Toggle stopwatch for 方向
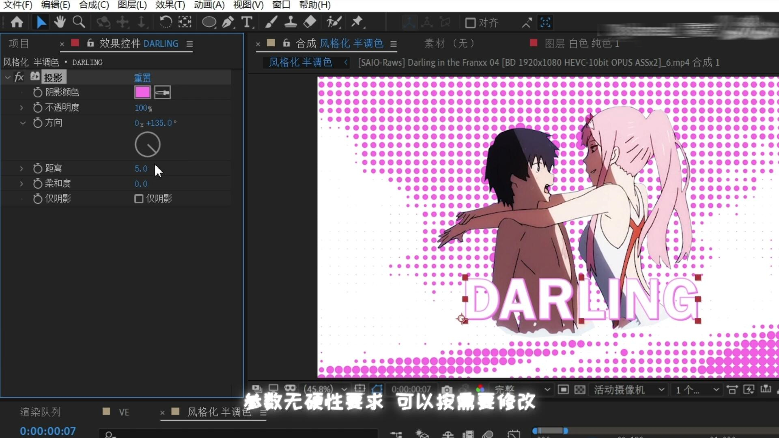Viewport: 779px width, 438px height. coord(37,123)
